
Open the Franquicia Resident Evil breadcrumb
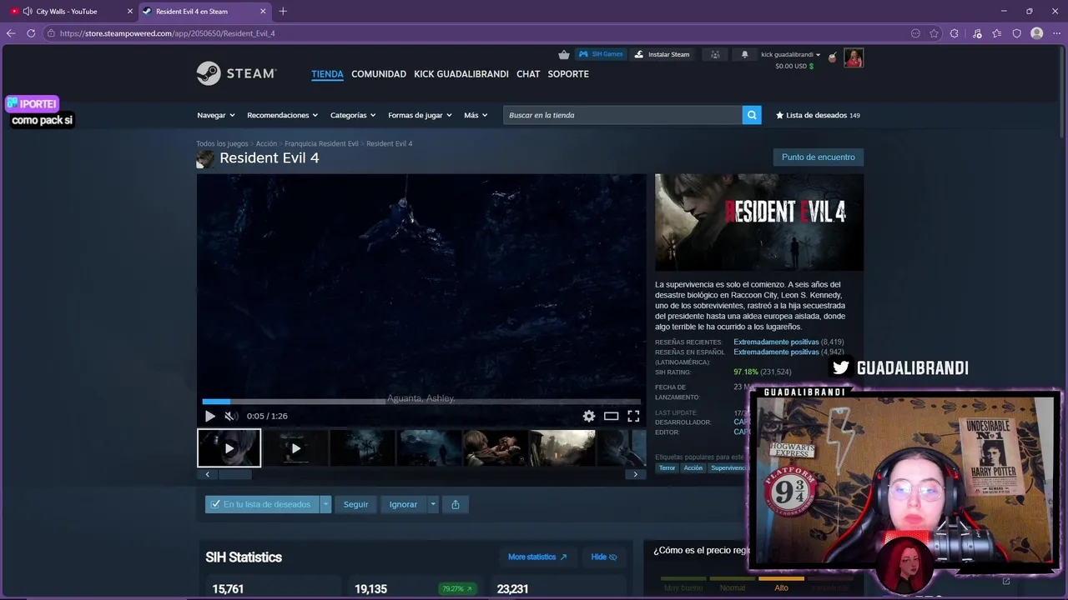[321, 143]
